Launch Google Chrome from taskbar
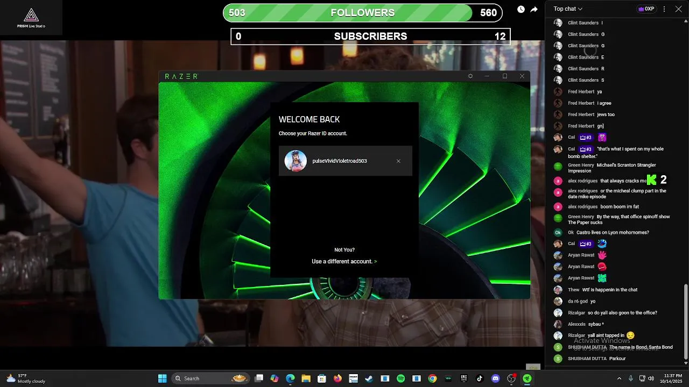 (x=432, y=378)
